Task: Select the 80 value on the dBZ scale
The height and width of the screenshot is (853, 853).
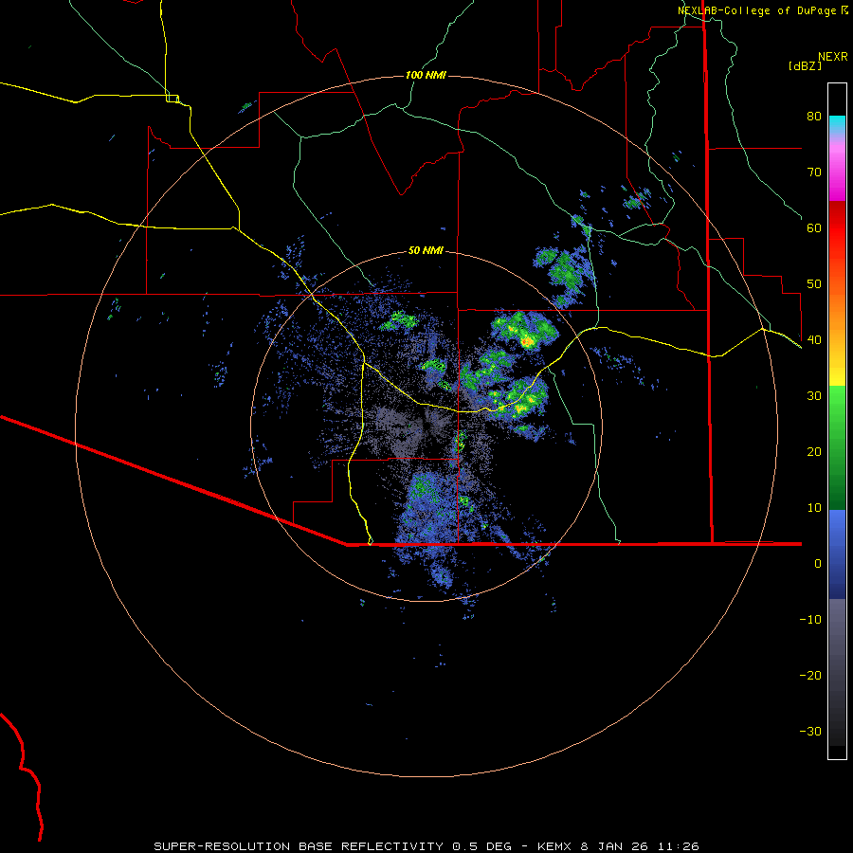Action: click(x=814, y=116)
